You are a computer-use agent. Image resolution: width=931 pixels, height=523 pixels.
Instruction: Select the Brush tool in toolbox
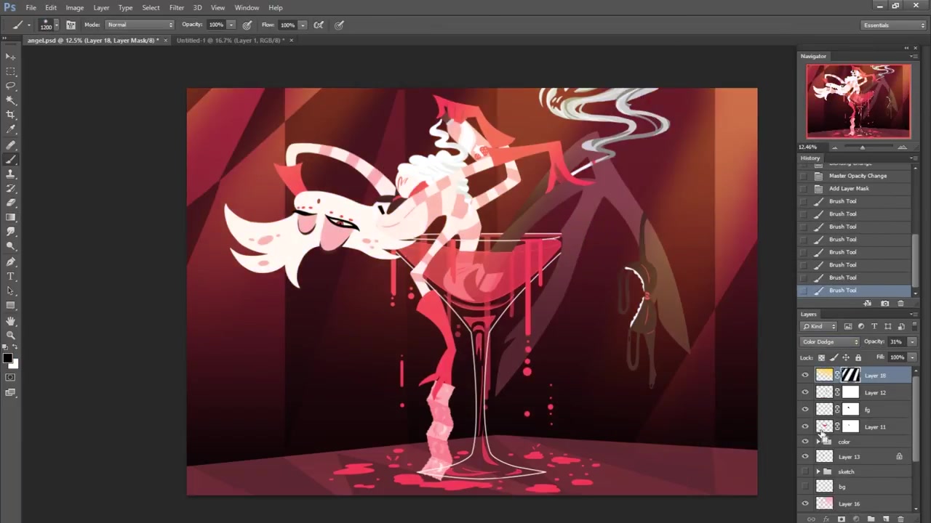10,160
